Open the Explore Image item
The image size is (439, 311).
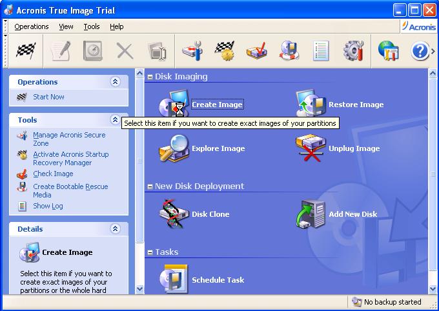pyautogui.click(x=173, y=148)
